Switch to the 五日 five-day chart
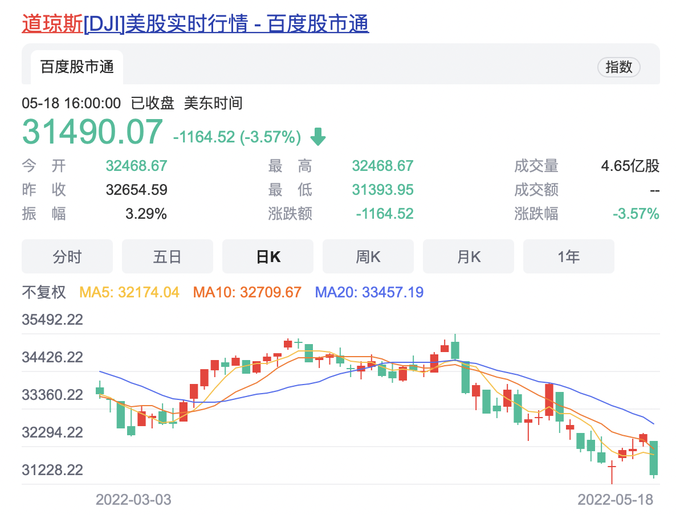This screenshot has height=515, width=676. coord(167,256)
